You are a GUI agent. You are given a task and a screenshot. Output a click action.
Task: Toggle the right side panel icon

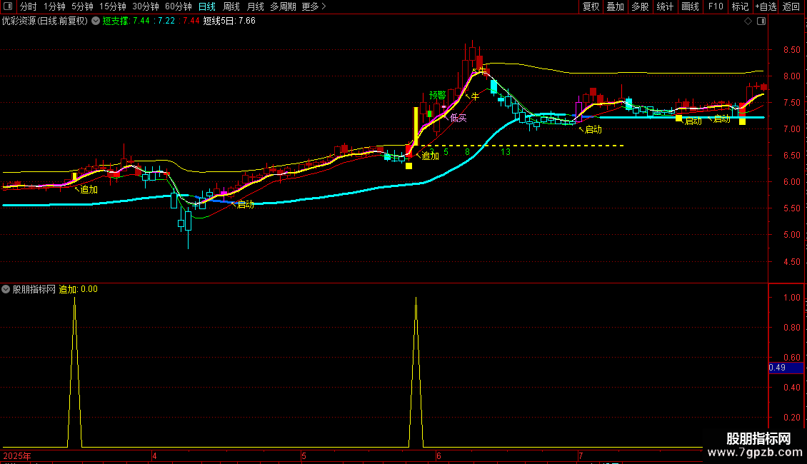click(x=761, y=21)
